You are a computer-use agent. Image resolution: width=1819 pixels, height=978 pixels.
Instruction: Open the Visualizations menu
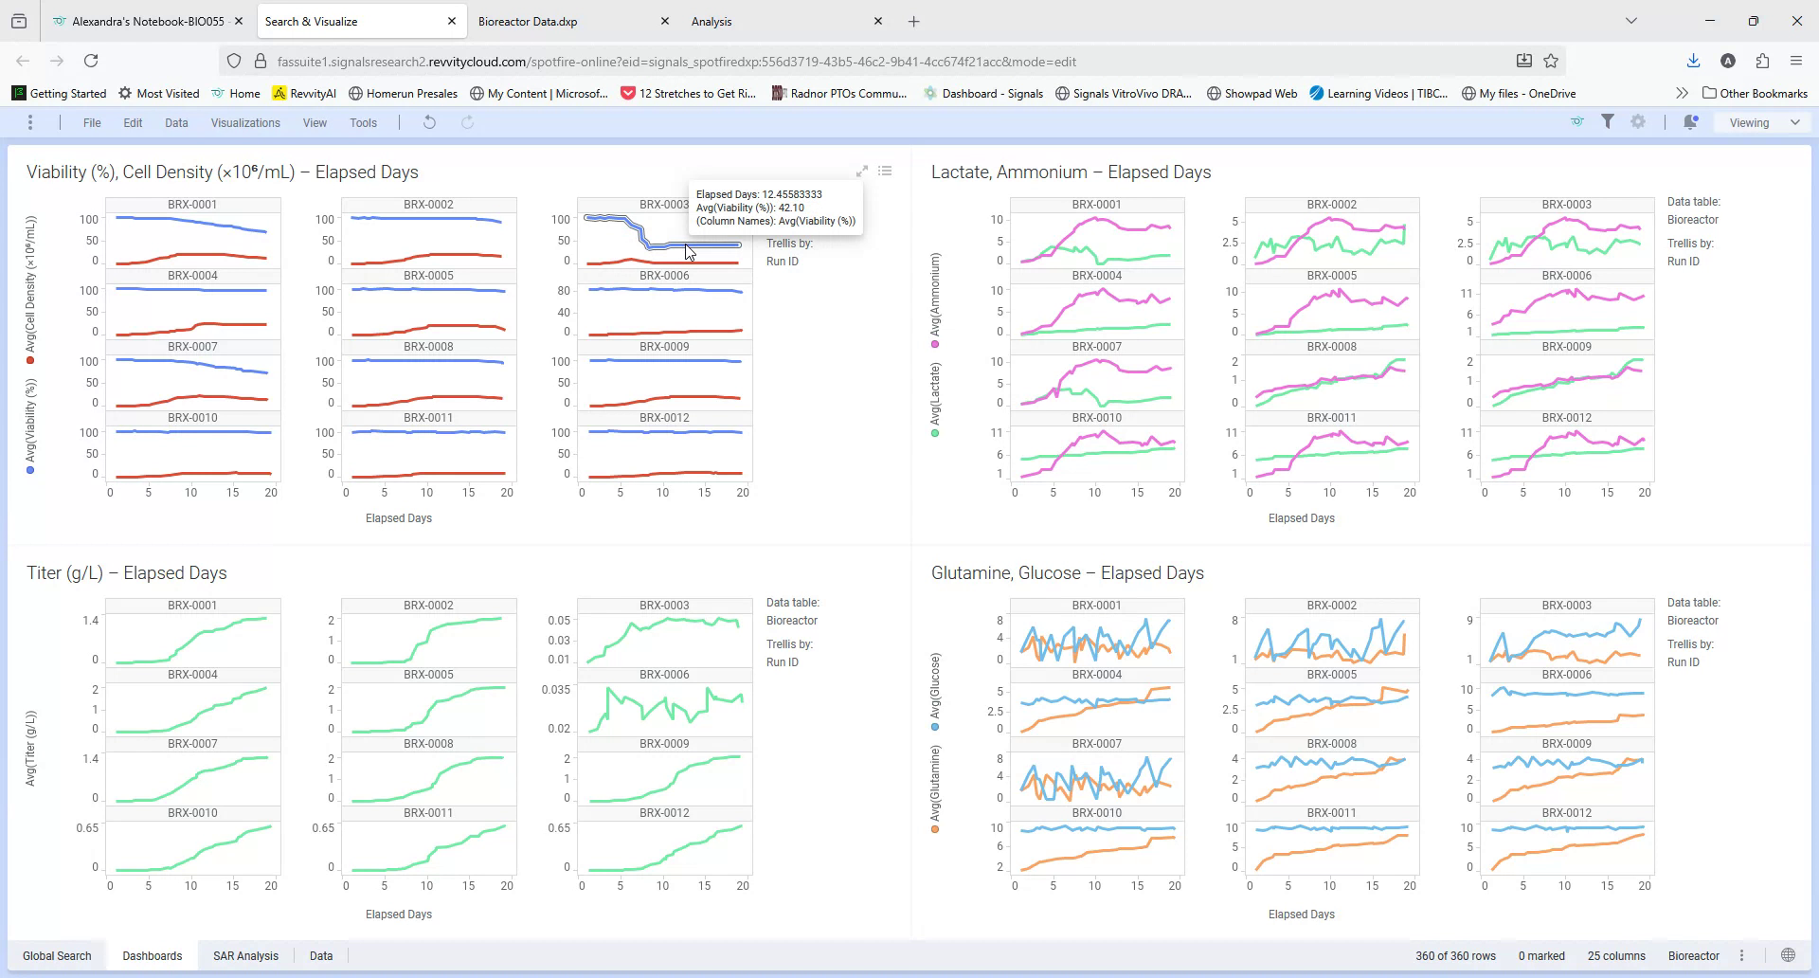(245, 123)
